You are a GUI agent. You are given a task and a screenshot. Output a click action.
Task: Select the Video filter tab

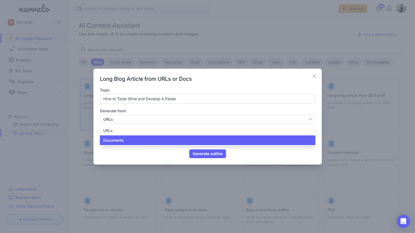pos(276,62)
